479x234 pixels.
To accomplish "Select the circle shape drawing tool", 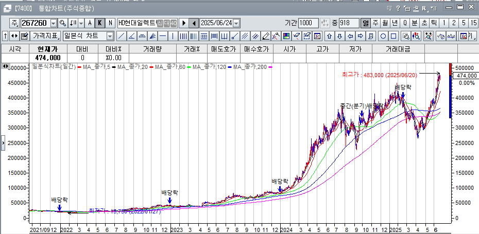I will (383, 36).
